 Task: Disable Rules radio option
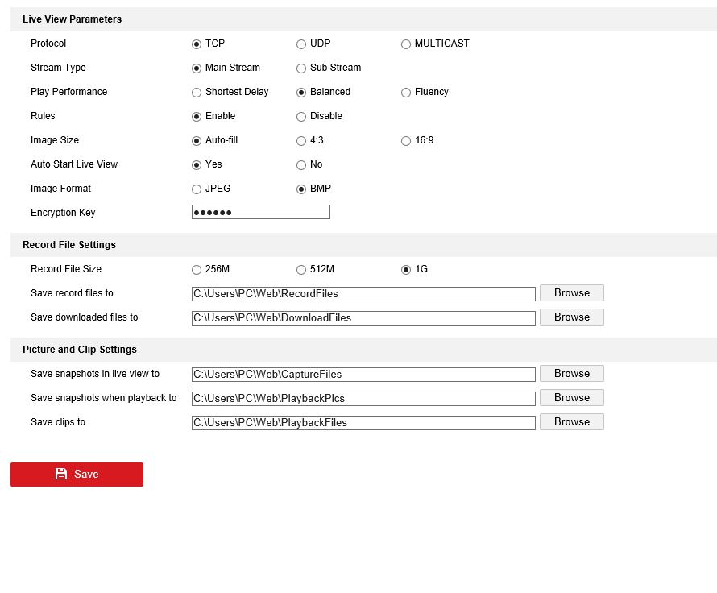(x=301, y=117)
